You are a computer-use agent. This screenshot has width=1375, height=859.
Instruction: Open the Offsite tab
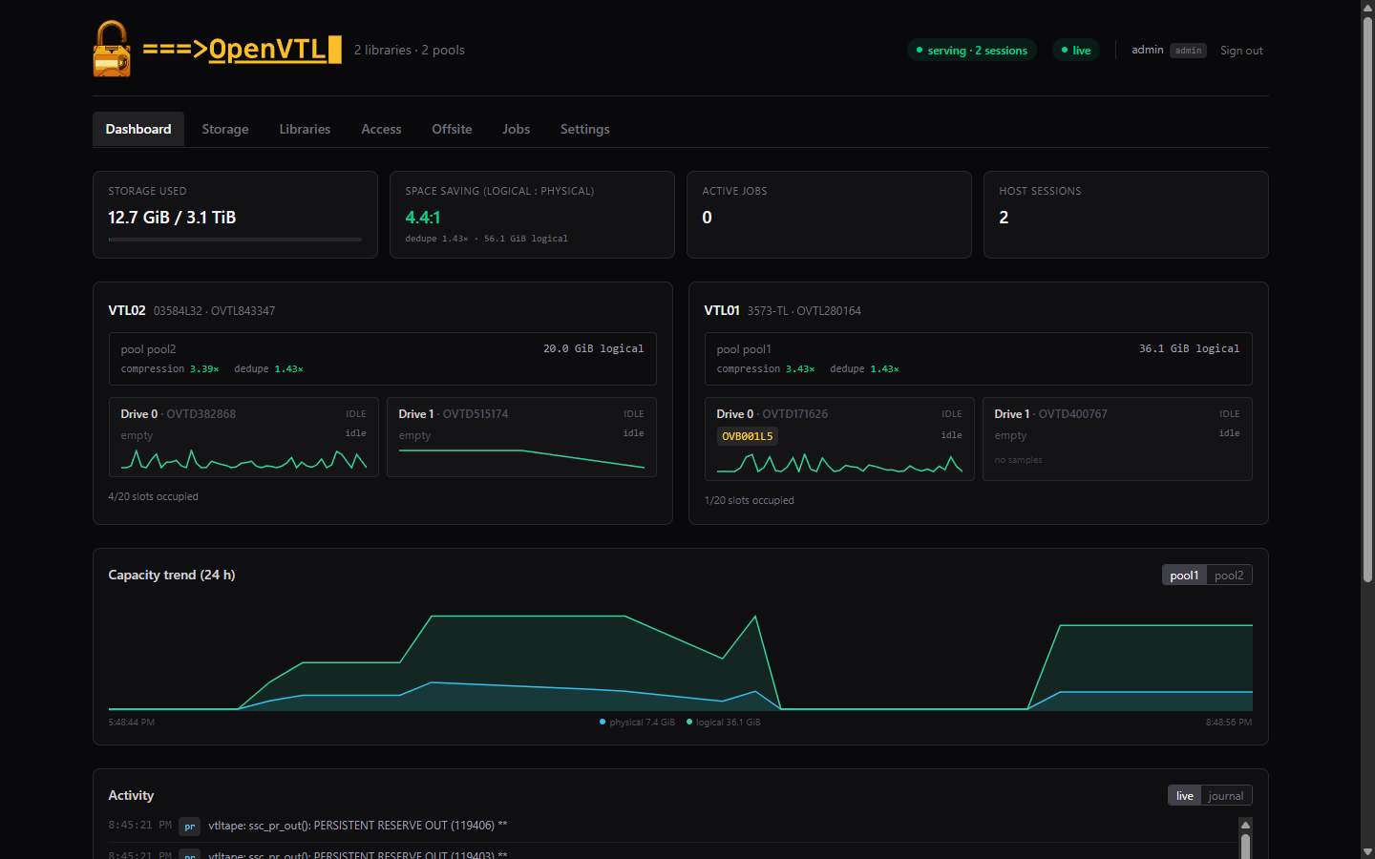tap(452, 129)
